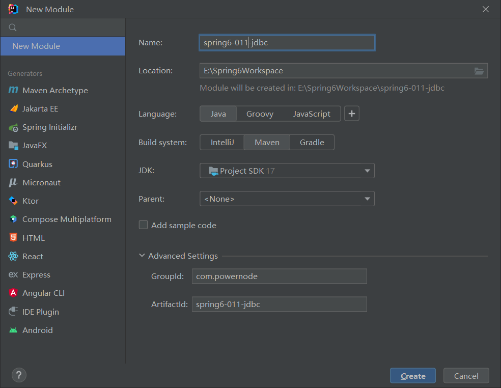Select the Micronaut list entry
The image size is (501, 388).
pyautogui.click(x=63, y=182)
